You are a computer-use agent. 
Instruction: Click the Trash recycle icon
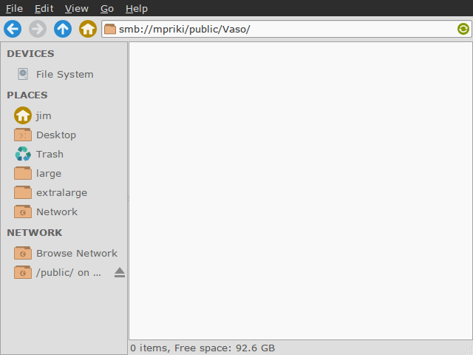23,154
